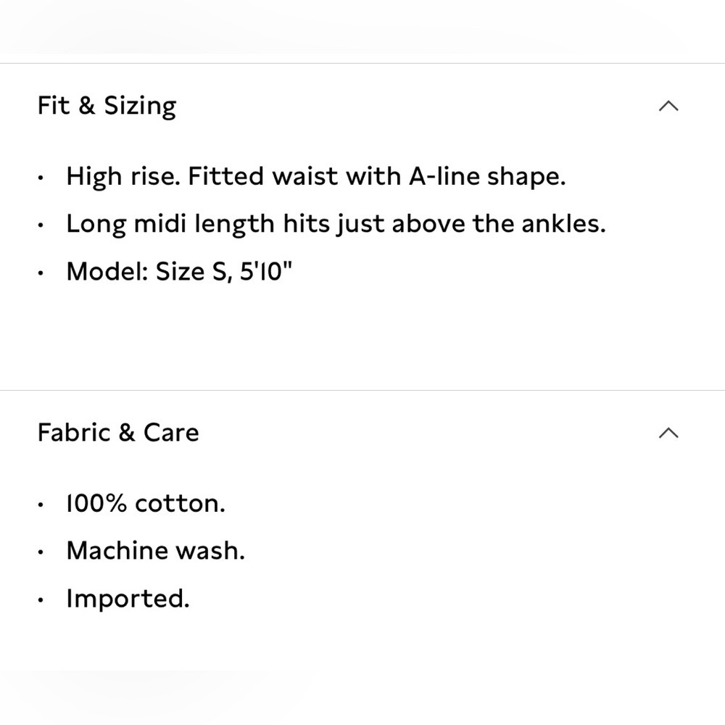The width and height of the screenshot is (725, 725).
Task: Click the bullet beside Long midi length
Action: point(41,225)
